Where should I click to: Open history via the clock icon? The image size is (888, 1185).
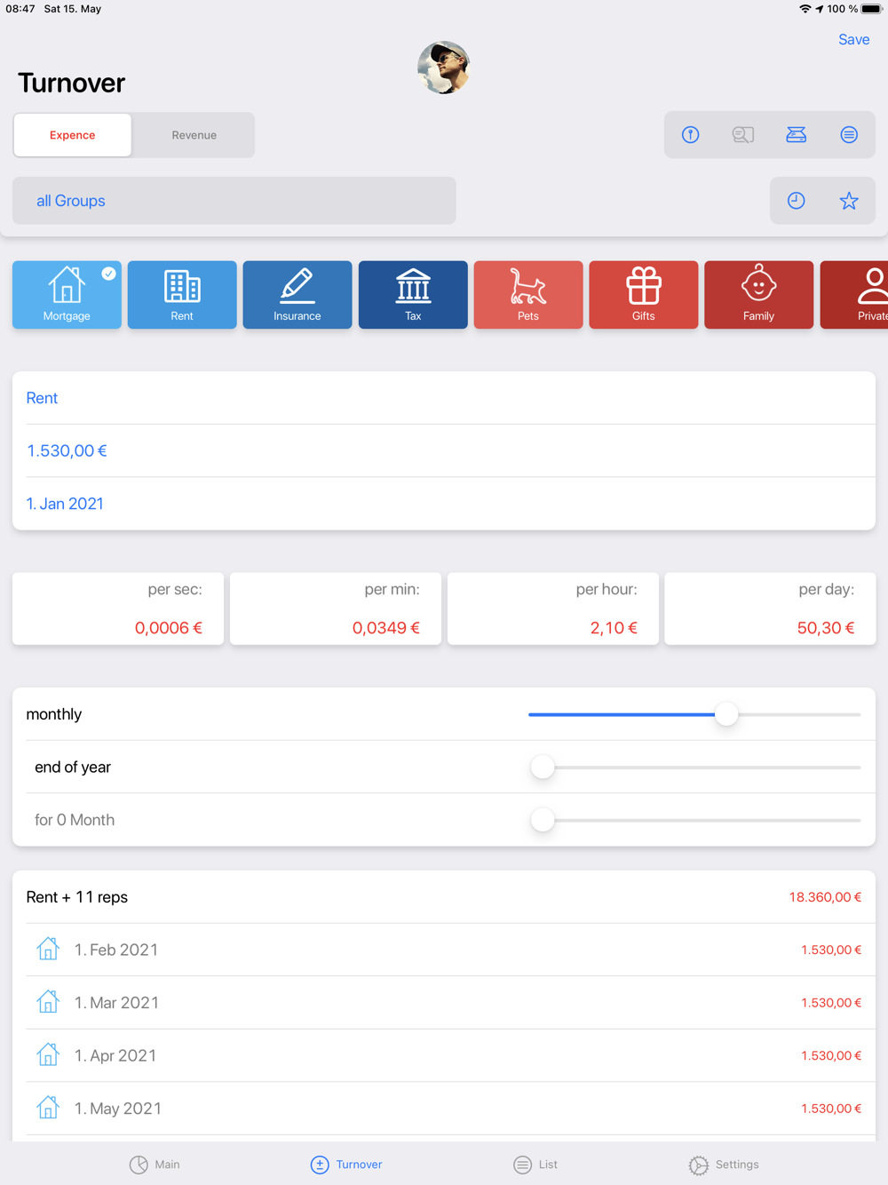[797, 201]
